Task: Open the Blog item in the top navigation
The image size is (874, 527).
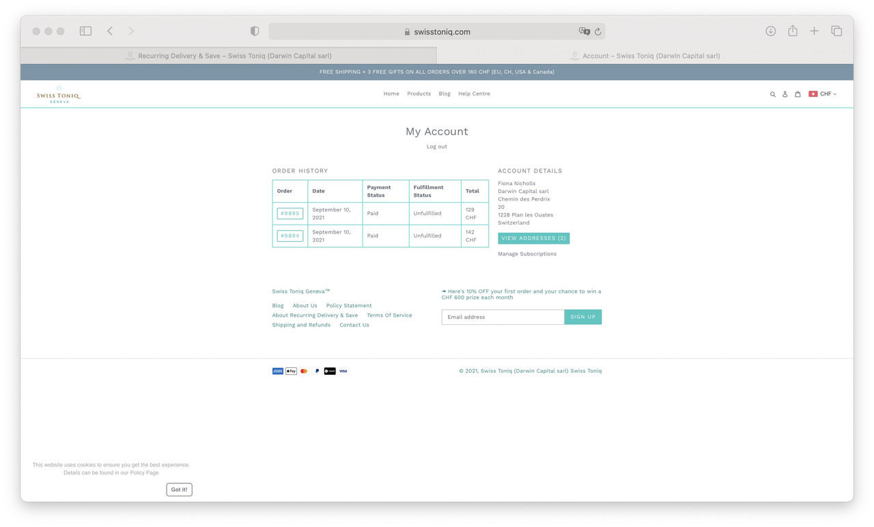Action: (x=445, y=94)
